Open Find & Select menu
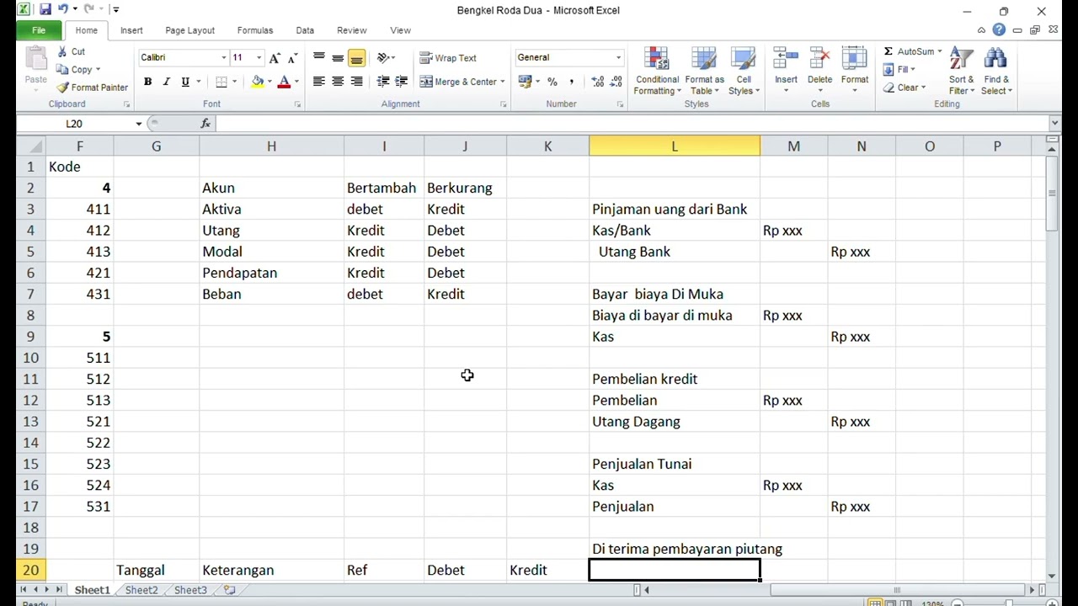The image size is (1078, 606). pyautogui.click(x=996, y=71)
